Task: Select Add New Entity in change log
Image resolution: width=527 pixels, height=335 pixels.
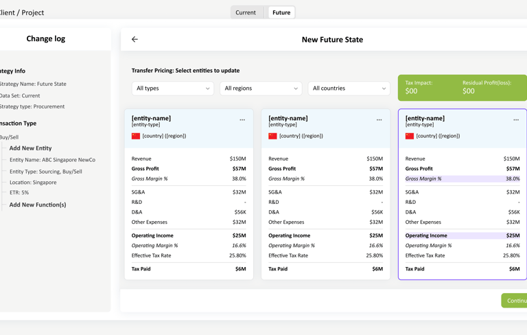Action: [30, 148]
